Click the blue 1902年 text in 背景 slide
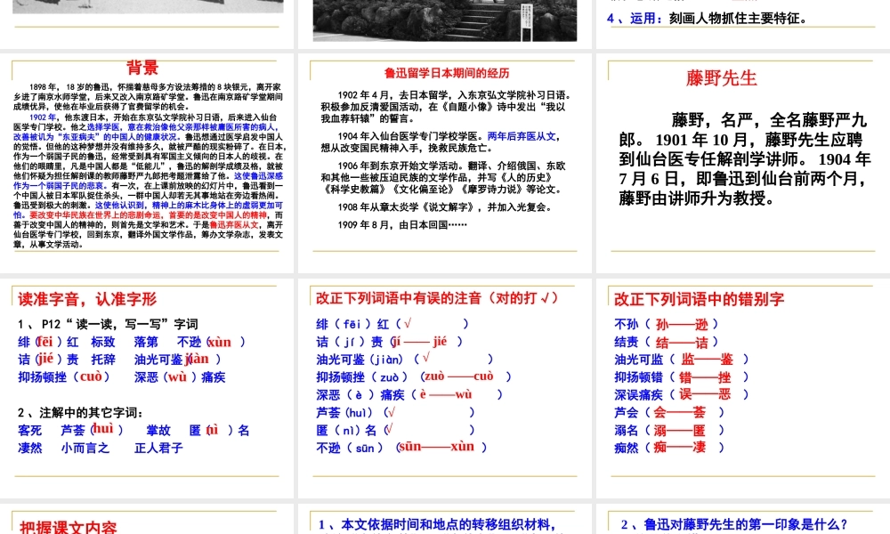 [43, 117]
